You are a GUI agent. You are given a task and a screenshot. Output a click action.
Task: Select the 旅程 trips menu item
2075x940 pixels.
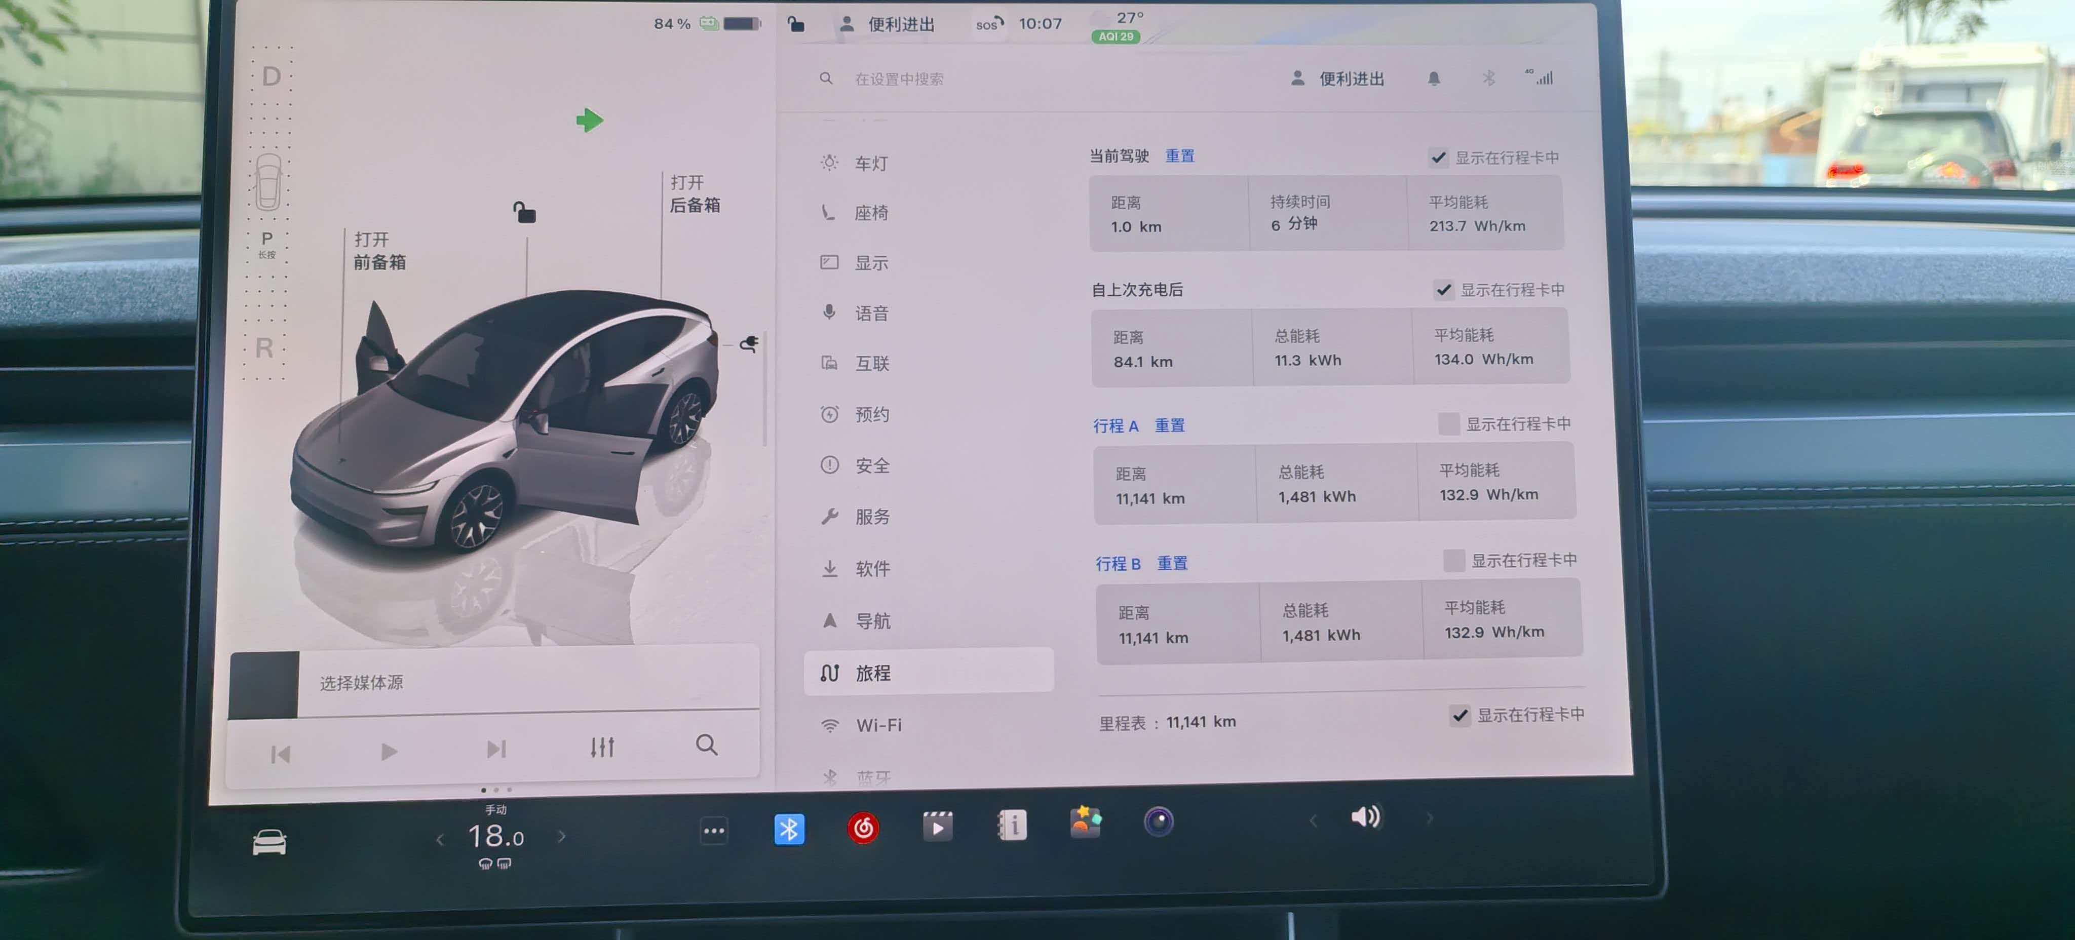click(929, 672)
